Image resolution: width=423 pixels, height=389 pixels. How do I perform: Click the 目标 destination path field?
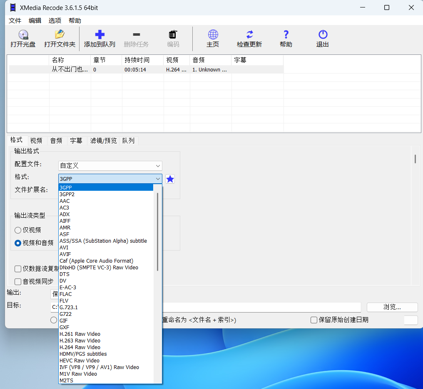206,307
